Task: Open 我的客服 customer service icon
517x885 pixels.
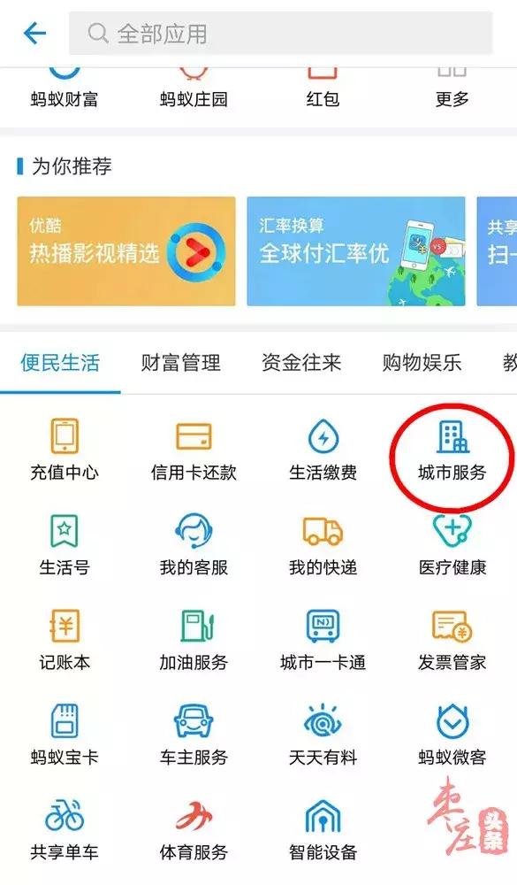Action: point(194,530)
